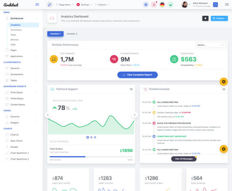Open the Technical Support card menu icon

(x=131, y=89)
